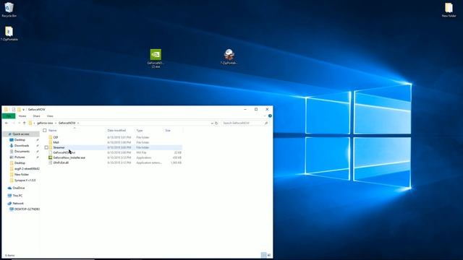Viewport: 463px width, 260px height.
Task: Select New folder in navigation pane
Action: [22, 175]
